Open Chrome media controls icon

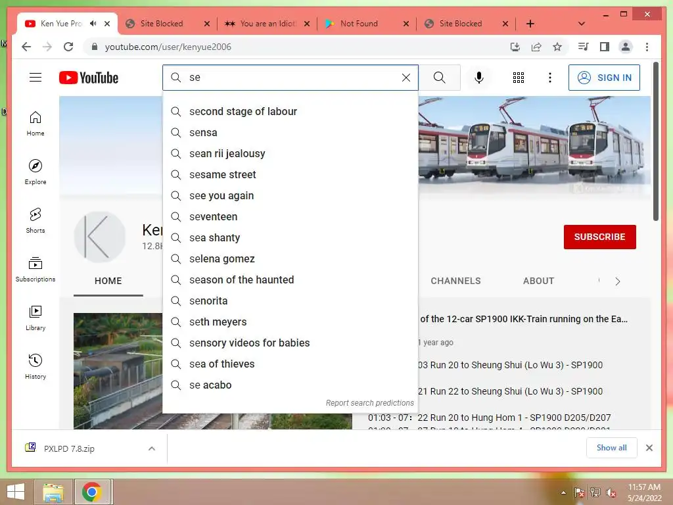pyautogui.click(x=584, y=47)
